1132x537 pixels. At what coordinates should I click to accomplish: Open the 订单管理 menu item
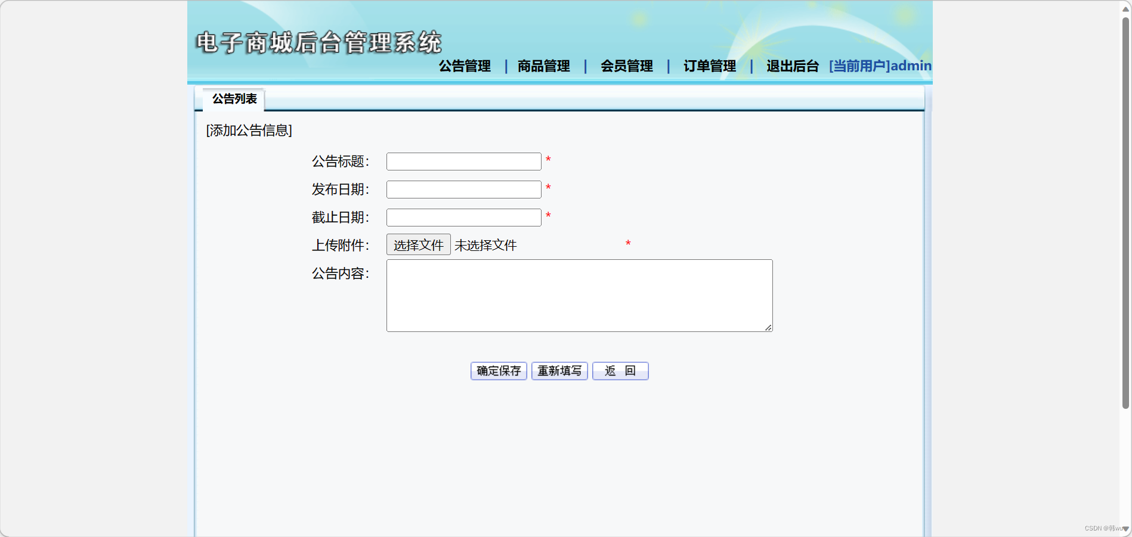pyautogui.click(x=709, y=66)
